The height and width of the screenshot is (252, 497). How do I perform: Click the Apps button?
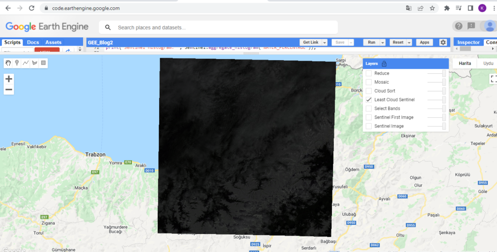[424, 43]
